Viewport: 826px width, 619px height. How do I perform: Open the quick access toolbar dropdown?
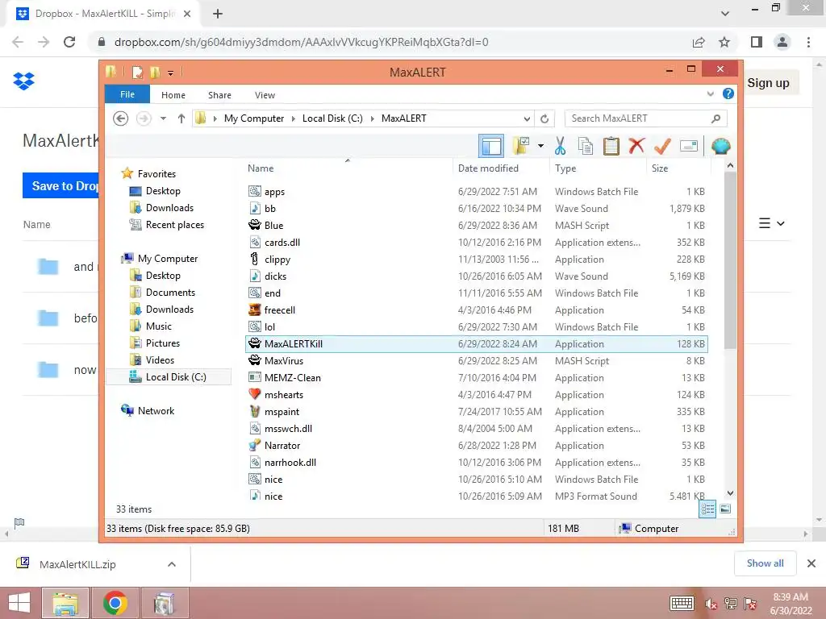pyautogui.click(x=171, y=73)
